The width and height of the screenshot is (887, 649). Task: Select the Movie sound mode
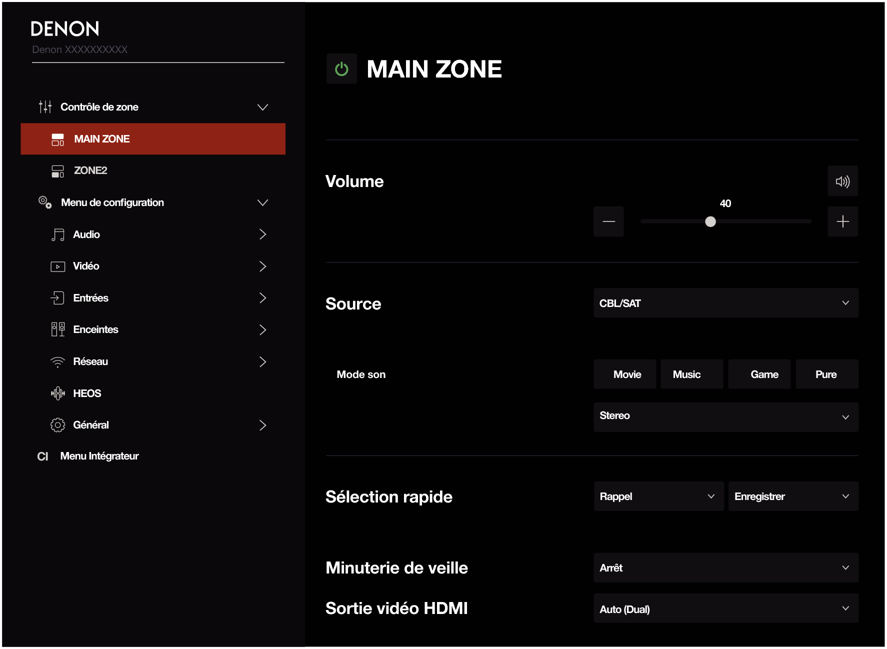[x=627, y=374]
